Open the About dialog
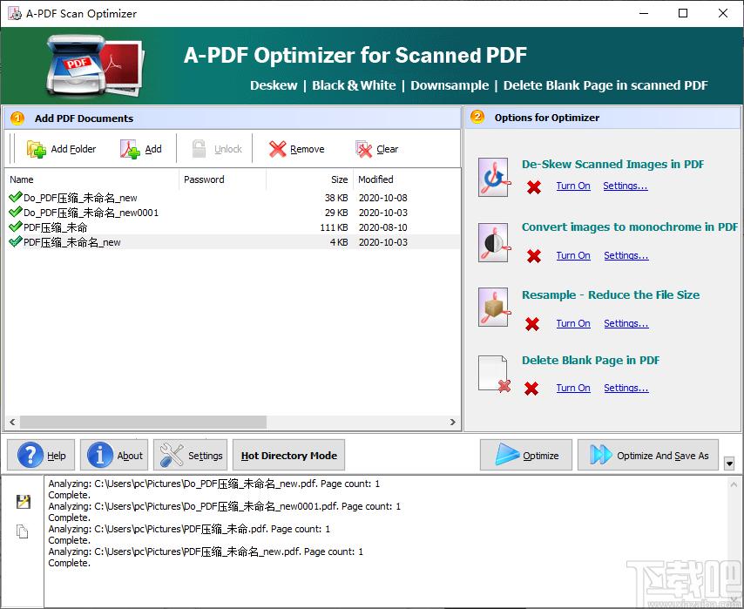 click(x=114, y=455)
